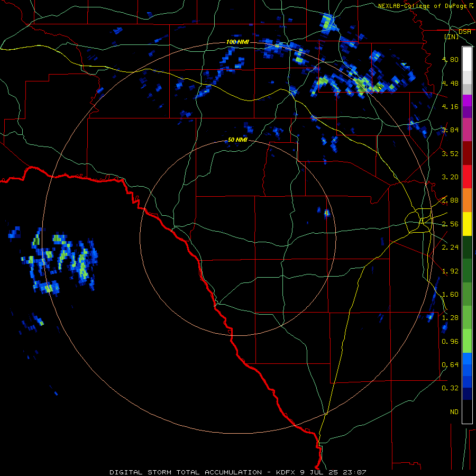Click the 50 NMI range ring label

click(237, 140)
